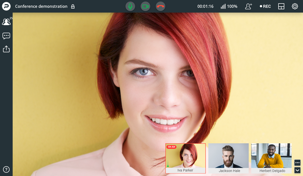Check the 100% signal strength indicator
This screenshot has height=176, width=303.
click(x=229, y=6)
